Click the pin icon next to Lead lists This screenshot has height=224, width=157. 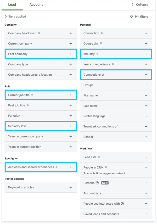(x=99, y=157)
